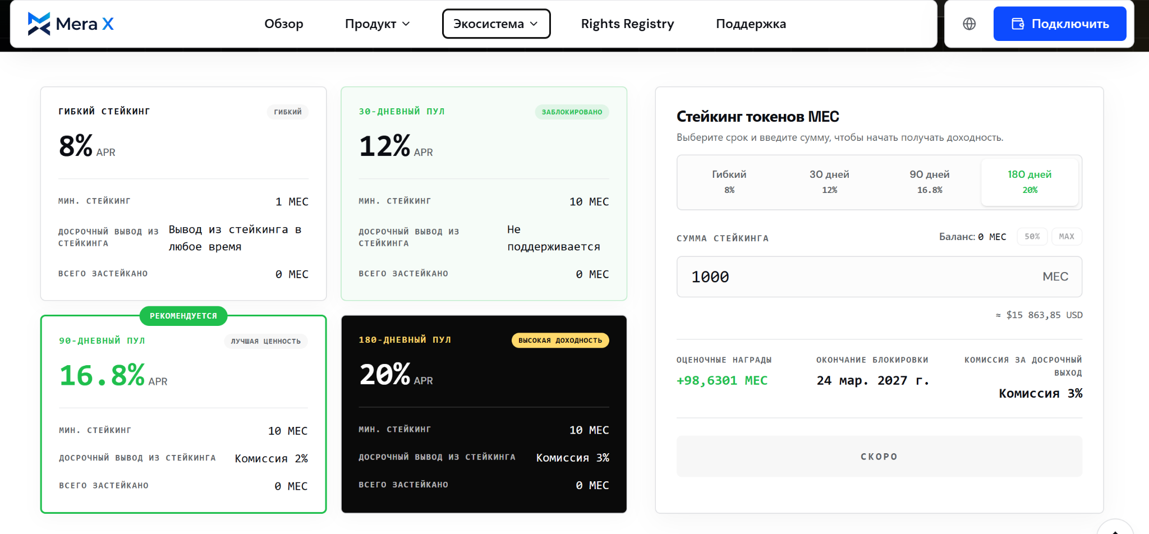Click the 1 MEC minimum staking value
The height and width of the screenshot is (534, 1149).
click(x=292, y=201)
